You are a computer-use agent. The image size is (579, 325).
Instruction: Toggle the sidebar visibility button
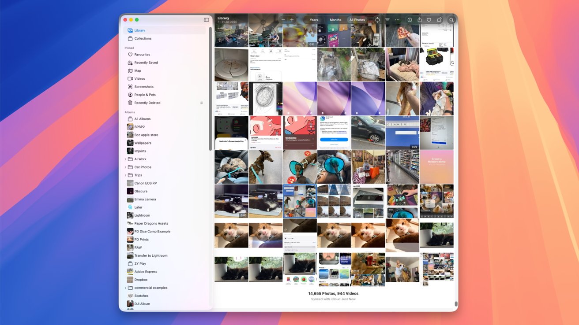point(206,20)
